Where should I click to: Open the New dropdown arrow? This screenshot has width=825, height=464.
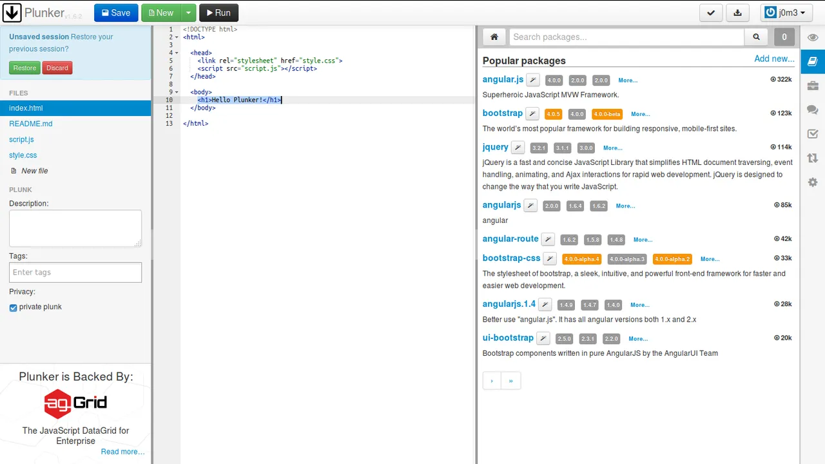point(187,12)
